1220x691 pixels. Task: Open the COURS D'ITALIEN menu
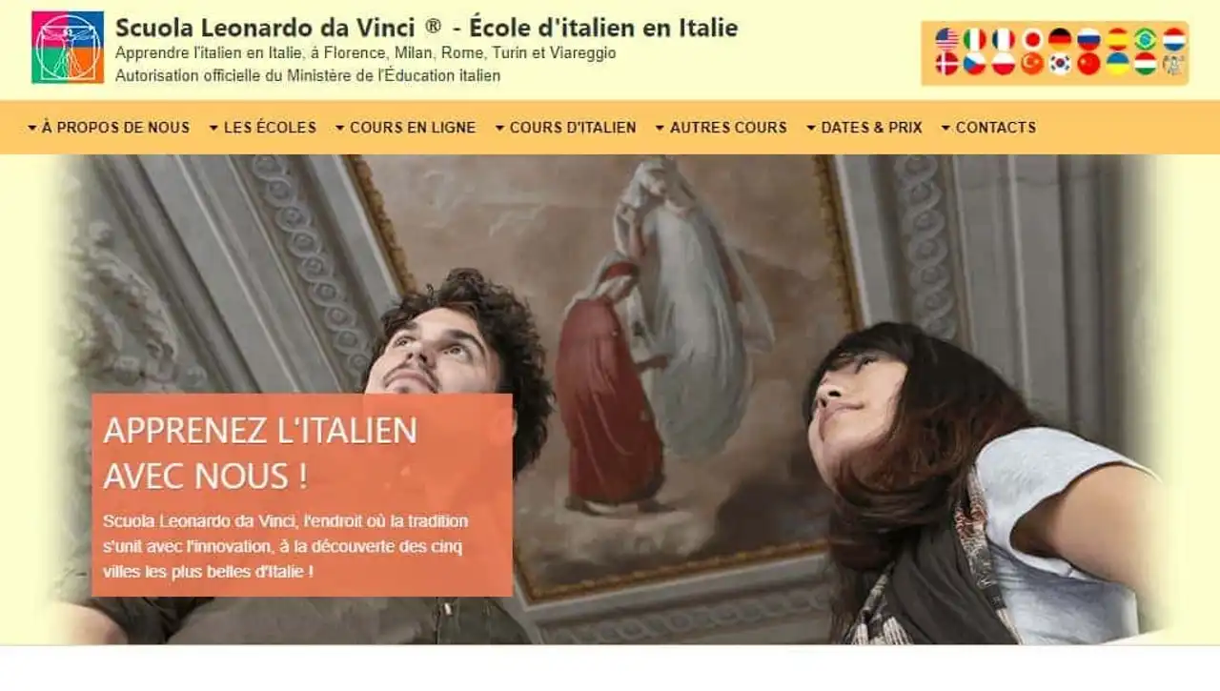[565, 127]
